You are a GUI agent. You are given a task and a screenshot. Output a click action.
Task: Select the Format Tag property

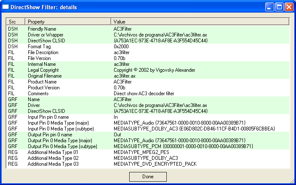click(x=39, y=47)
